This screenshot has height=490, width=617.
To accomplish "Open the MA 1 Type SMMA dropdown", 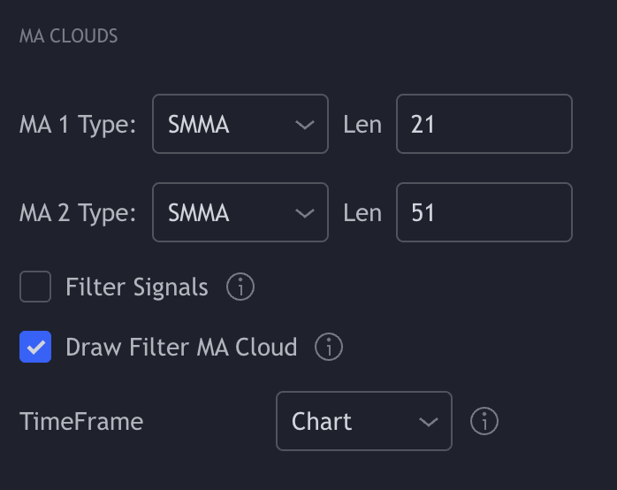I will (240, 124).
